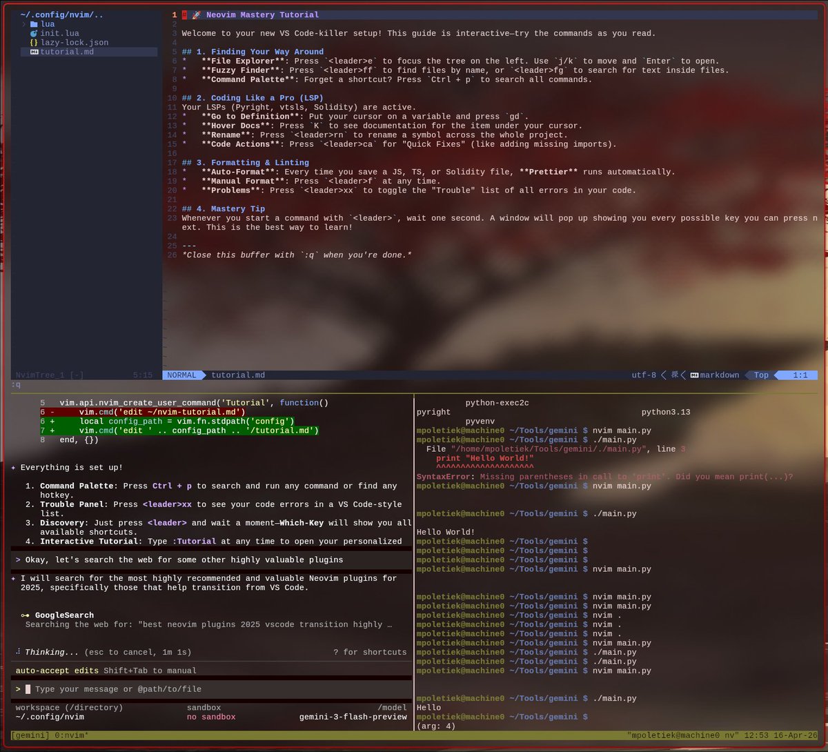The height and width of the screenshot is (752, 828).
Task: Click the markdown filetype label
Action: pyautogui.click(x=720, y=375)
